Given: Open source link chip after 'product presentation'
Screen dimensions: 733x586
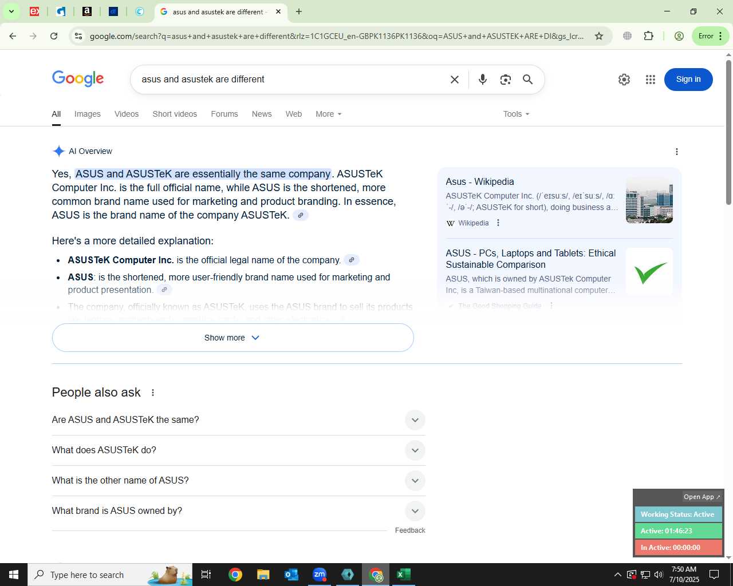Looking at the screenshot, I should tap(164, 290).
